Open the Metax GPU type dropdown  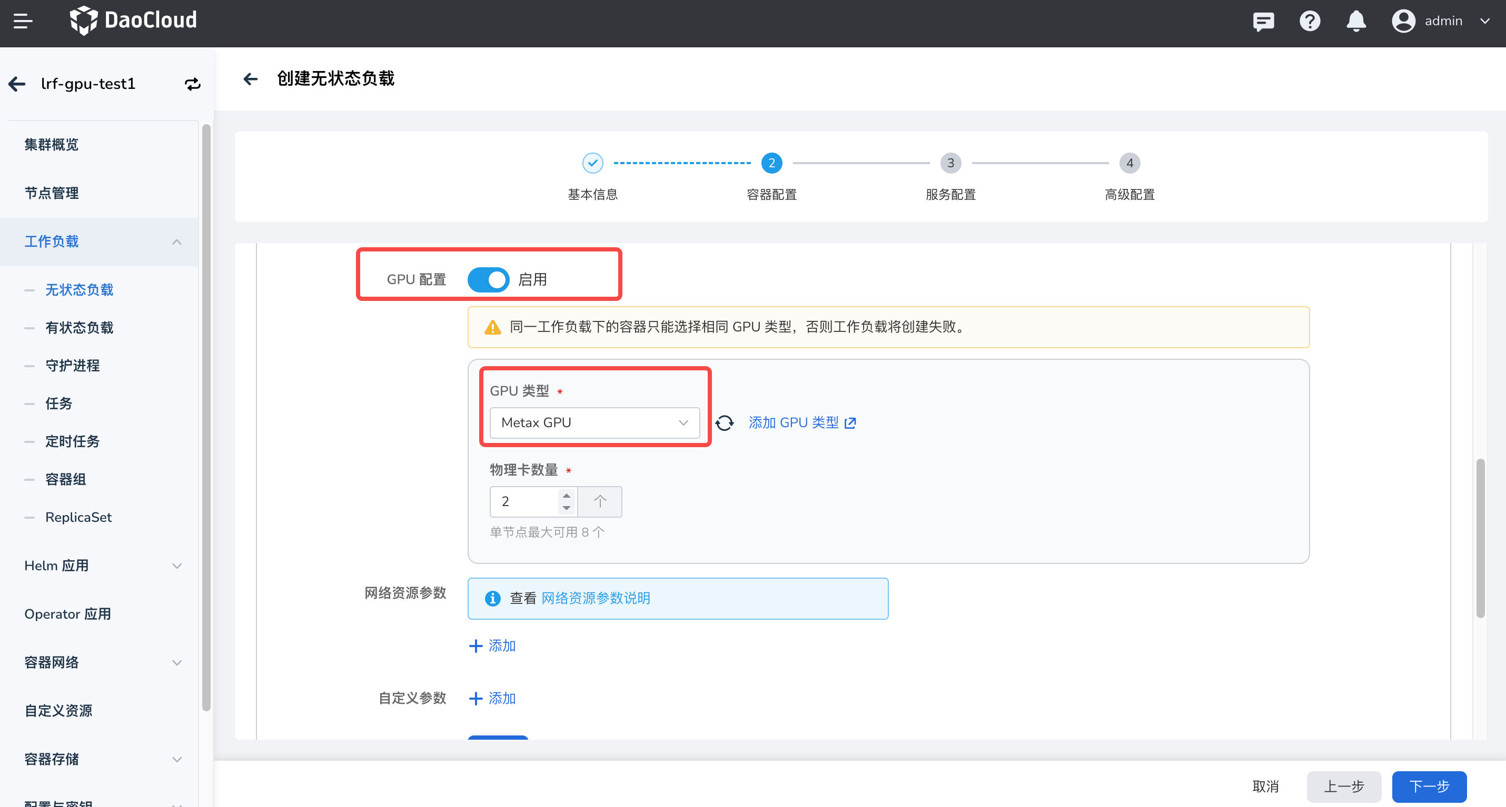(594, 422)
